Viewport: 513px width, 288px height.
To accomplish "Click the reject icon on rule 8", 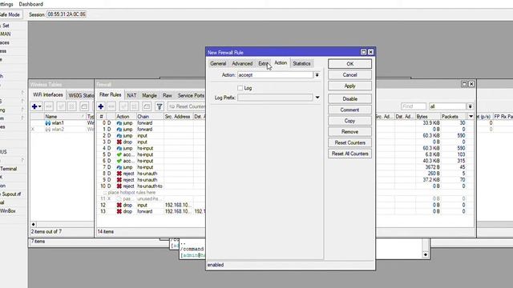I will [119, 174].
